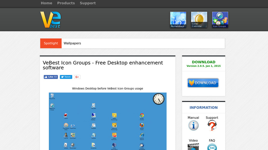Open the Icon Groups product tile
Screen dimensions: 268x150
tap(220, 20)
